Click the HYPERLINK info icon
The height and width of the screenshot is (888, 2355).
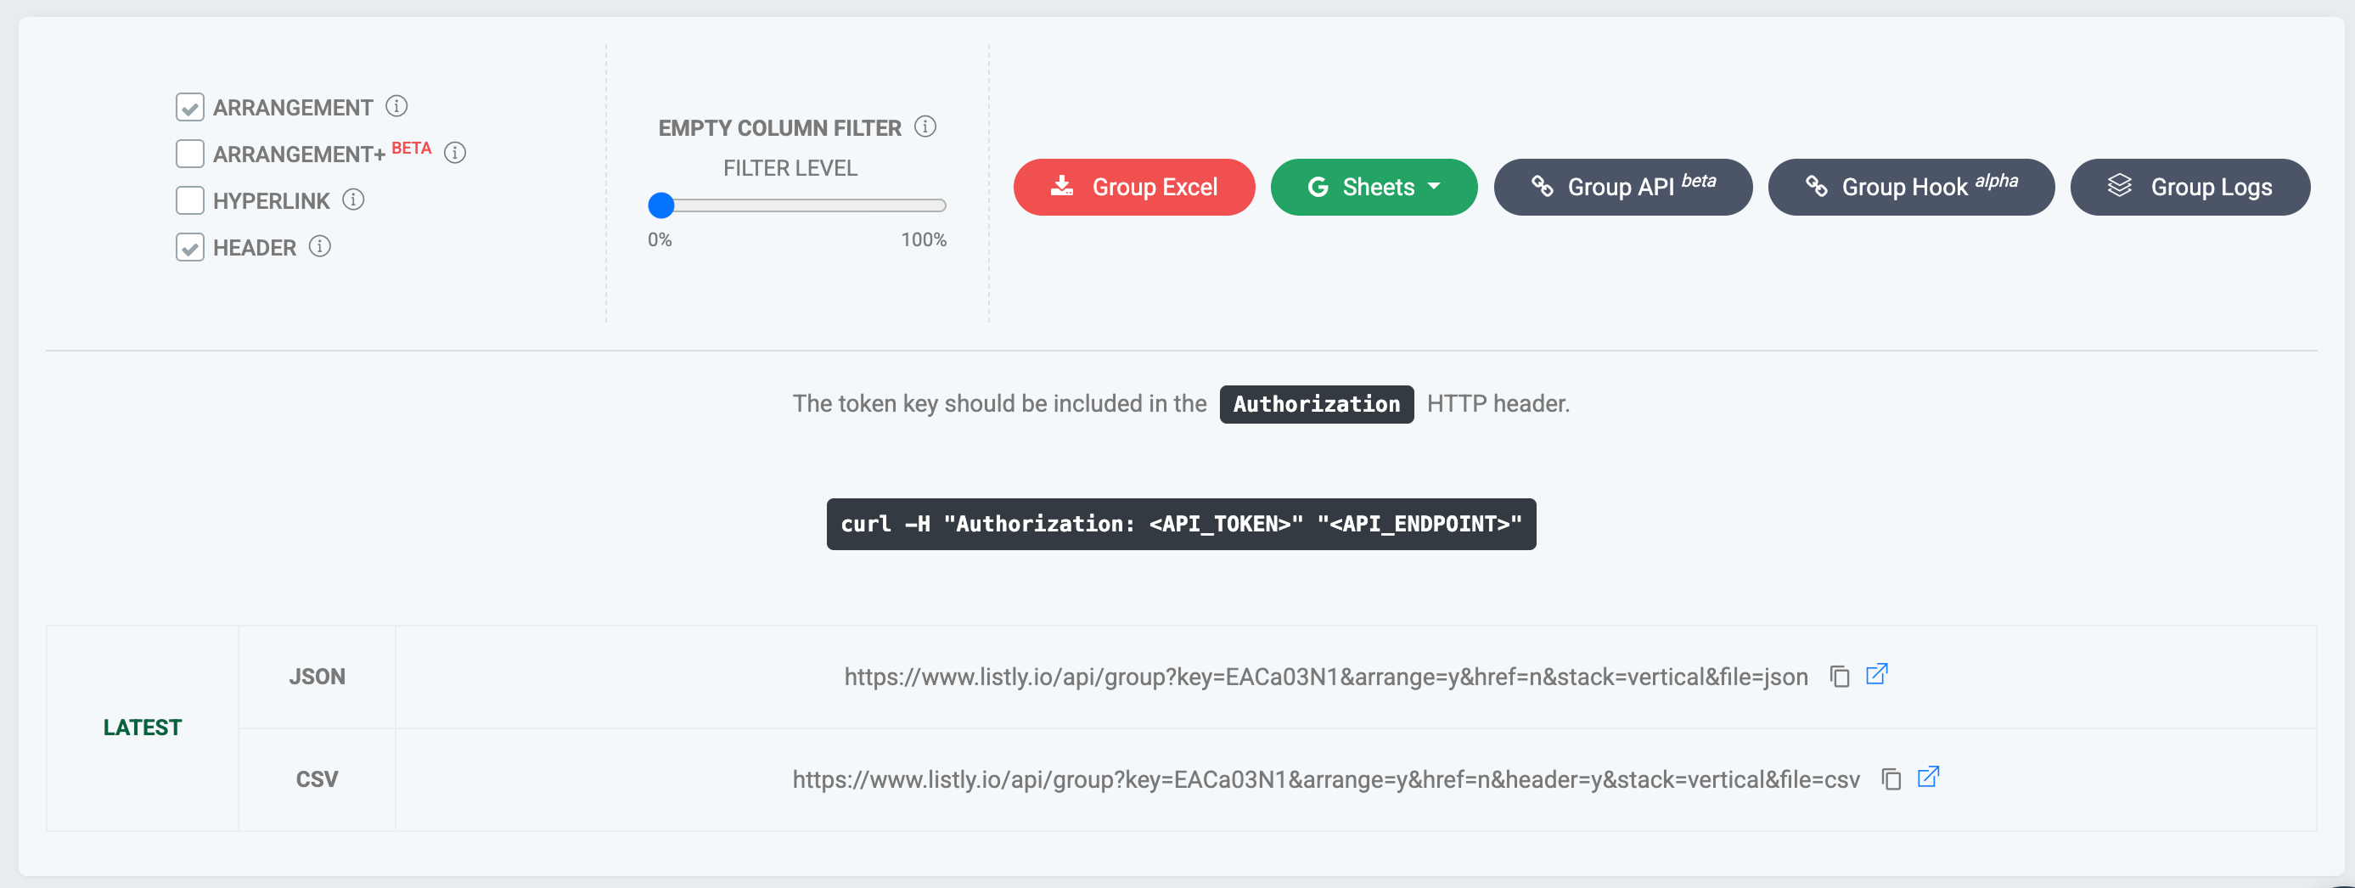[353, 200]
